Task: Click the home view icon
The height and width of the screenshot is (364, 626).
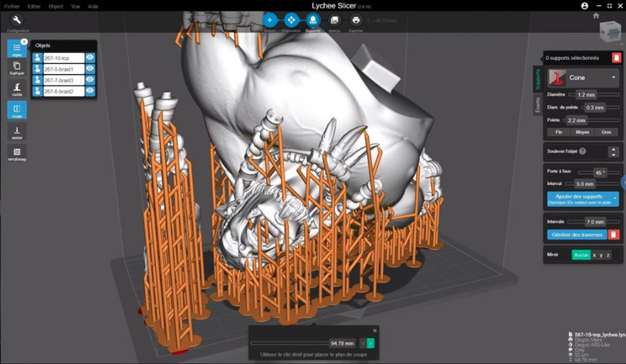Action: point(596,15)
